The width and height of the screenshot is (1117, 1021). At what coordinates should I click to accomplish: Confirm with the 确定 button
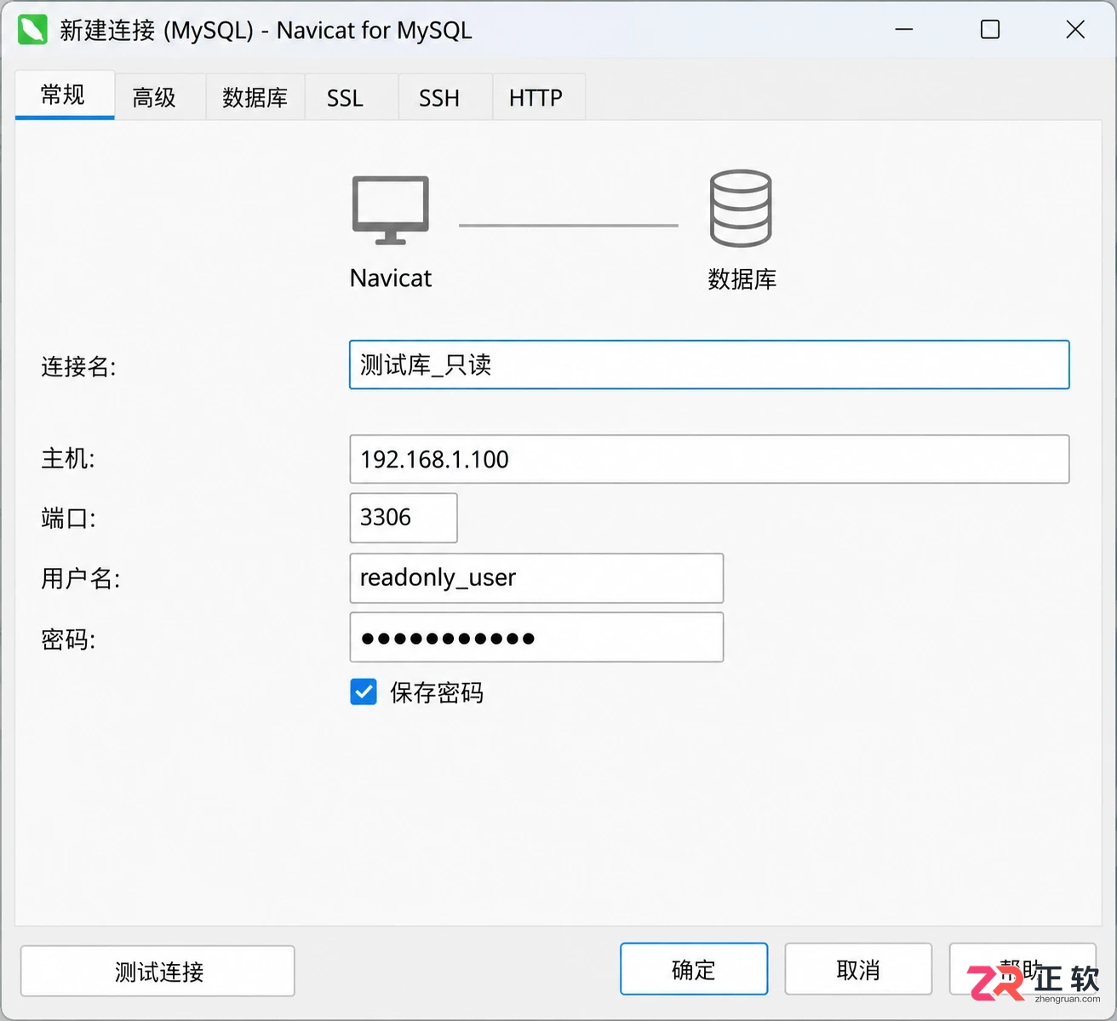694,969
